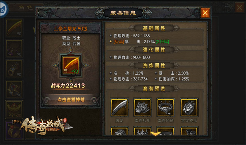Close the 装备信息 panel with orange X
Image resolution: width=246 pixels, height=145 pixels.
(205, 13)
